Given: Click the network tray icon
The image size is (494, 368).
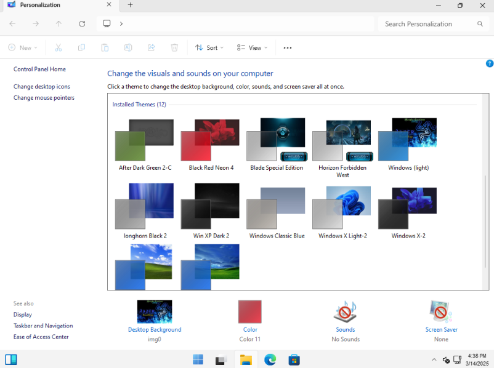Looking at the screenshot, I should click(457, 359).
